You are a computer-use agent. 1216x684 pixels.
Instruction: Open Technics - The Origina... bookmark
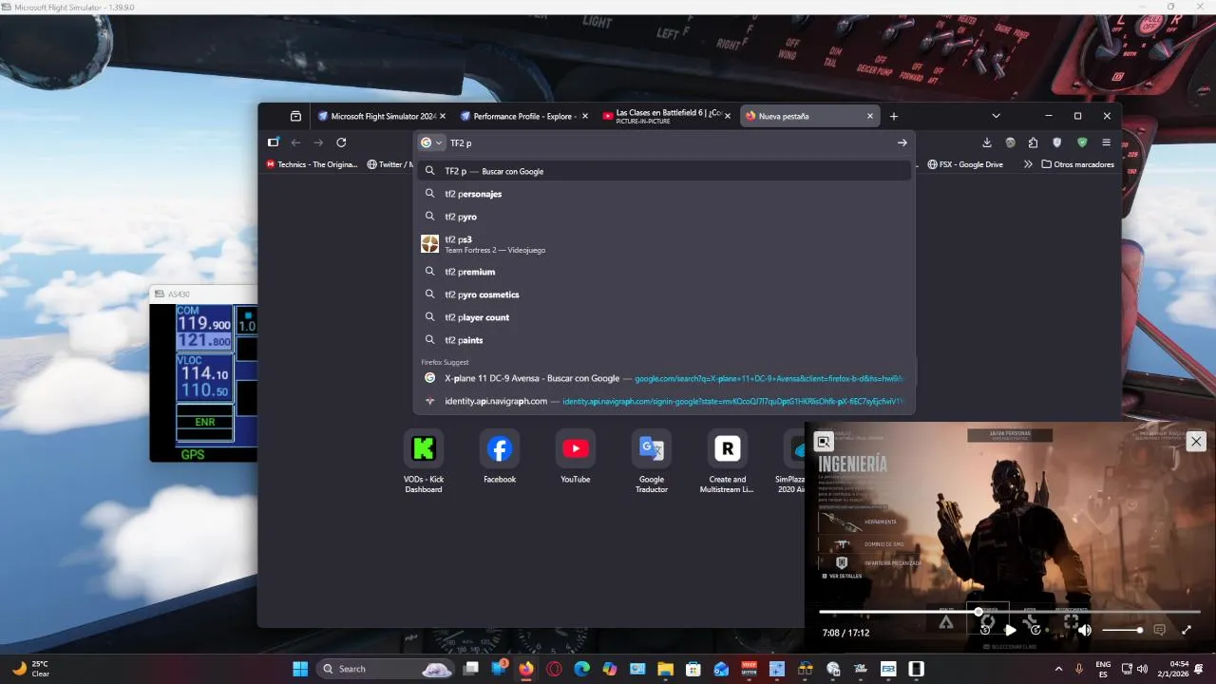pos(312,164)
